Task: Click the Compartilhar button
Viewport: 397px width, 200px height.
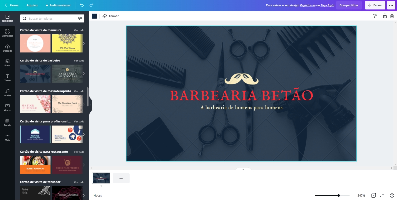Action: 349,5
